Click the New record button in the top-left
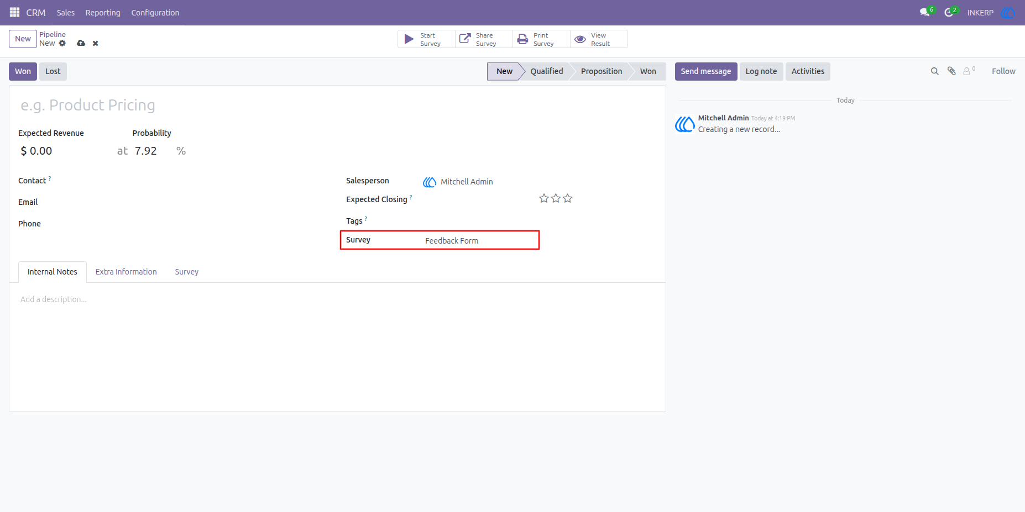Screen dimensions: 1025x512 23,39
